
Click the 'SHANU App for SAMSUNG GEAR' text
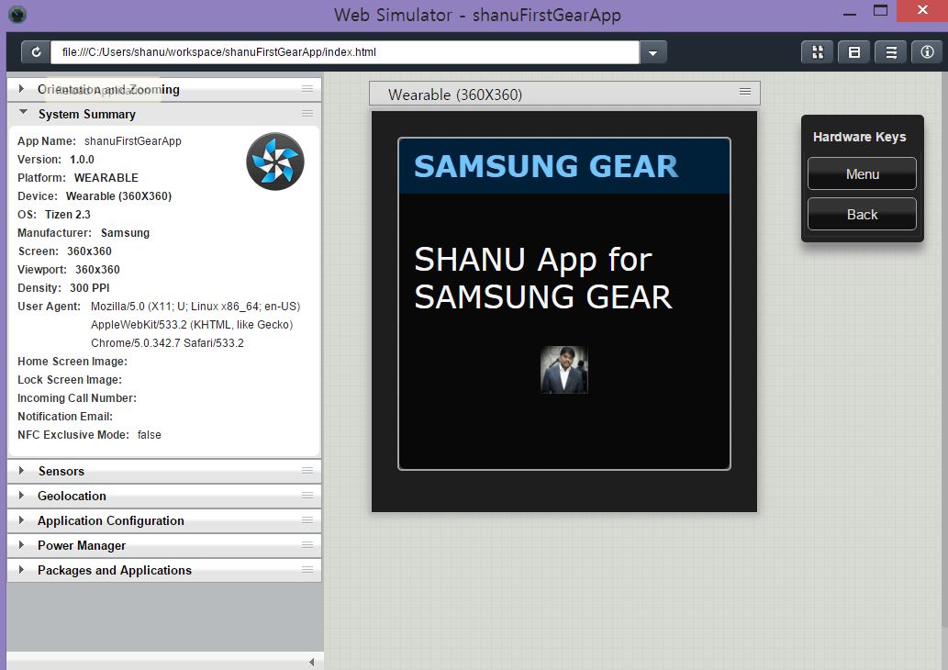click(x=543, y=278)
